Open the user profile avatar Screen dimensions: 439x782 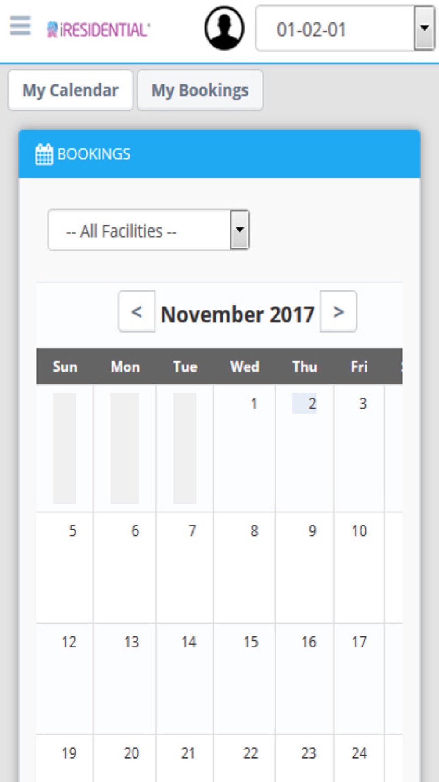point(224,28)
